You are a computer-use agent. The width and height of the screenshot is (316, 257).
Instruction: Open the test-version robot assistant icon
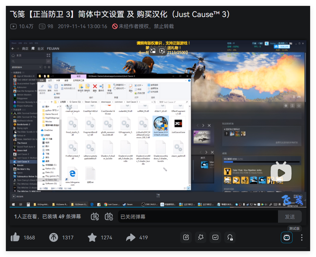click(x=287, y=238)
